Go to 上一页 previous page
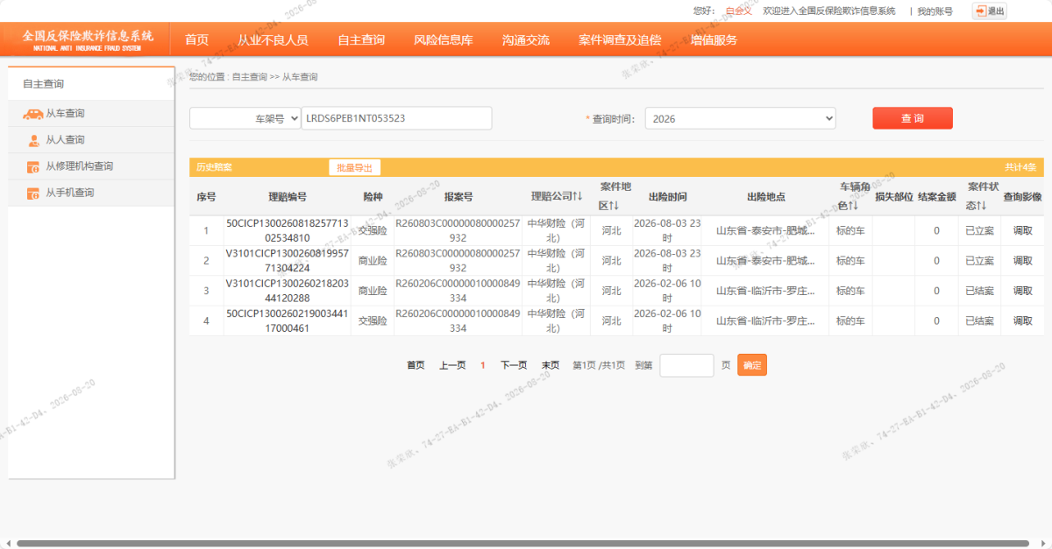Viewport: 1052px width, 549px height. (x=452, y=365)
